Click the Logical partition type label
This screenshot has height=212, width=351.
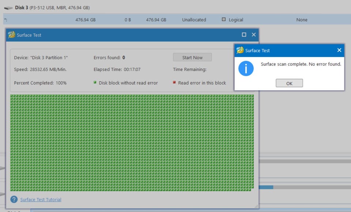pyautogui.click(x=236, y=20)
